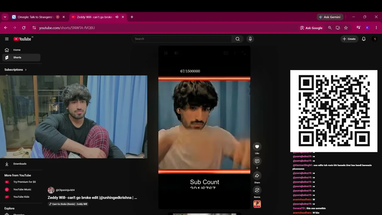382x215 pixels.
Task: Click the short's title text
Action: [x=92, y=198]
